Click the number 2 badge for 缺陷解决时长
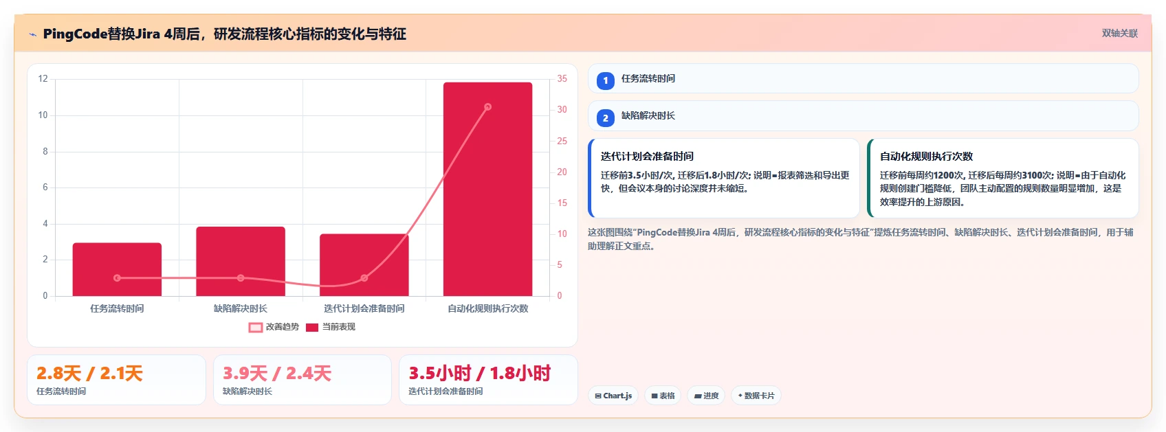Viewport: 1166px width, 432px height. pos(605,118)
